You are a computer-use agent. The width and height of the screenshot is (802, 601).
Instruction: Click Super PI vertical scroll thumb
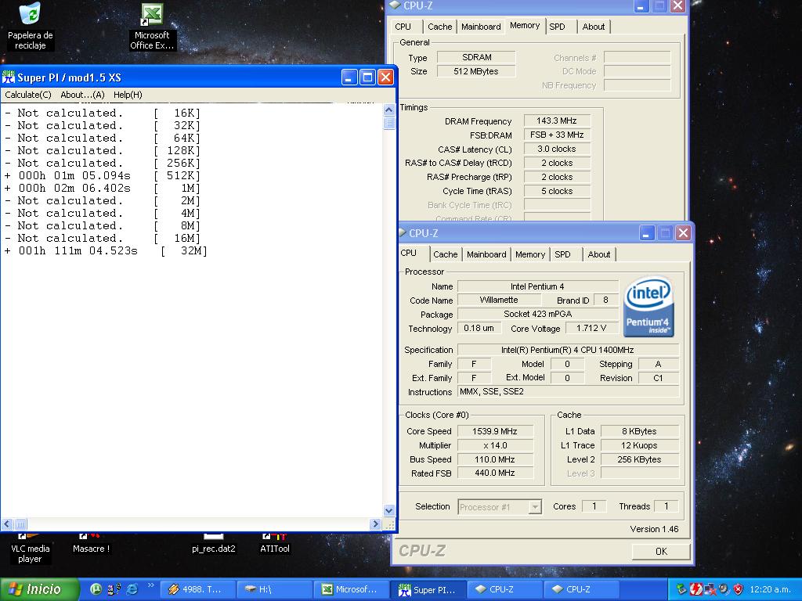point(388,123)
